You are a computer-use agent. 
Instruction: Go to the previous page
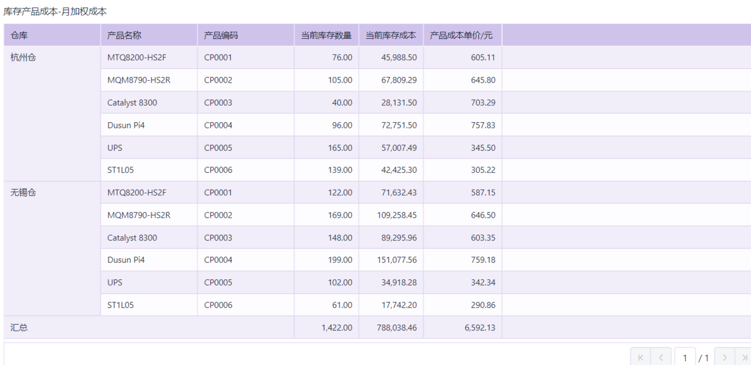(x=661, y=357)
